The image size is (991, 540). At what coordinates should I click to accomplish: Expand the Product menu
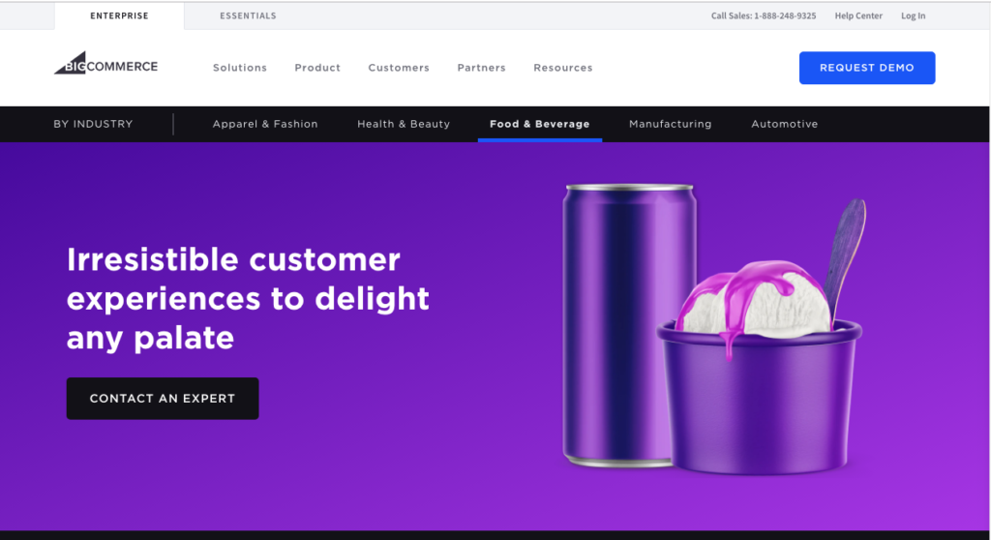point(317,68)
